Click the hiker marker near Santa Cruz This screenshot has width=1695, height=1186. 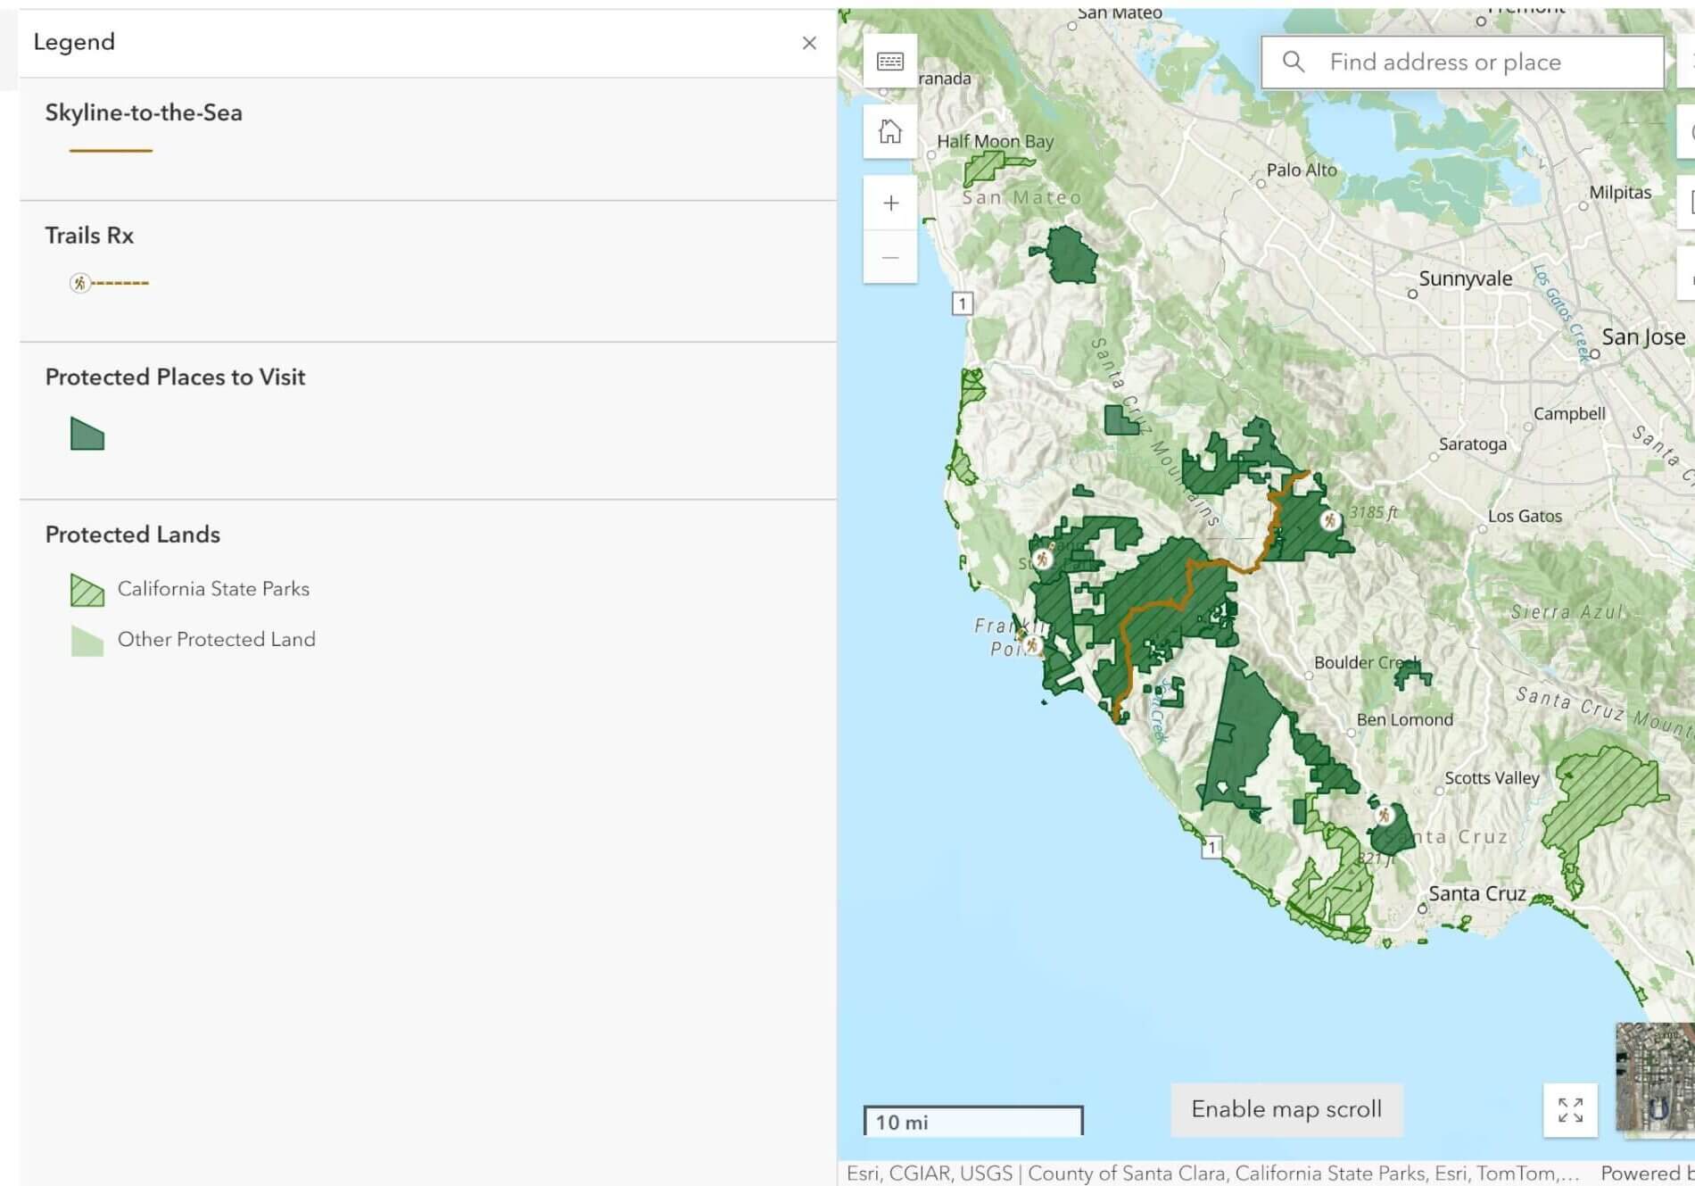1384,815
